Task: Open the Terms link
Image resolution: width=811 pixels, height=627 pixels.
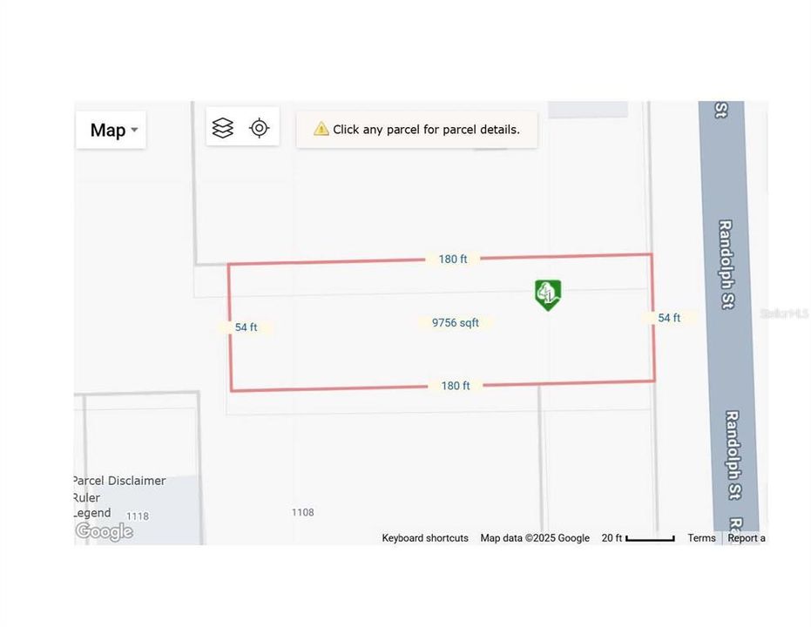Action: [x=701, y=537]
